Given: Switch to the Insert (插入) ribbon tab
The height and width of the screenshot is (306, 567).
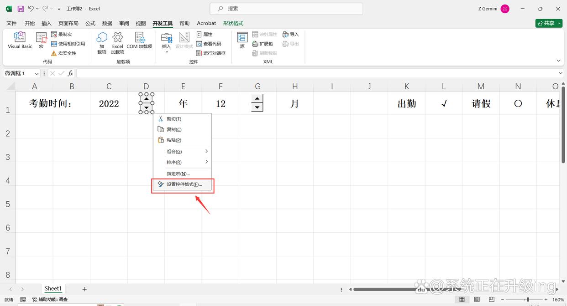Looking at the screenshot, I should pyautogui.click(x=47, y=23).
